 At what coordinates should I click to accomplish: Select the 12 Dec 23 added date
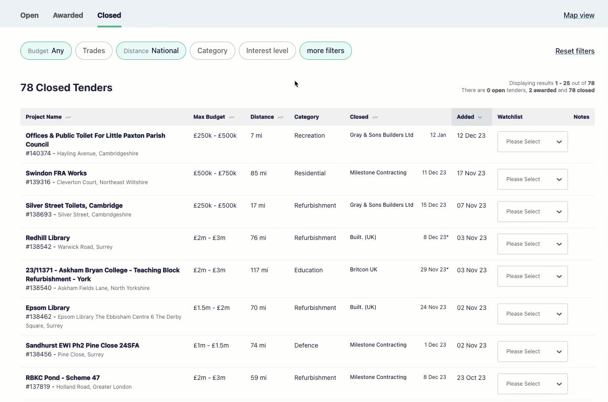click(471, 135)
